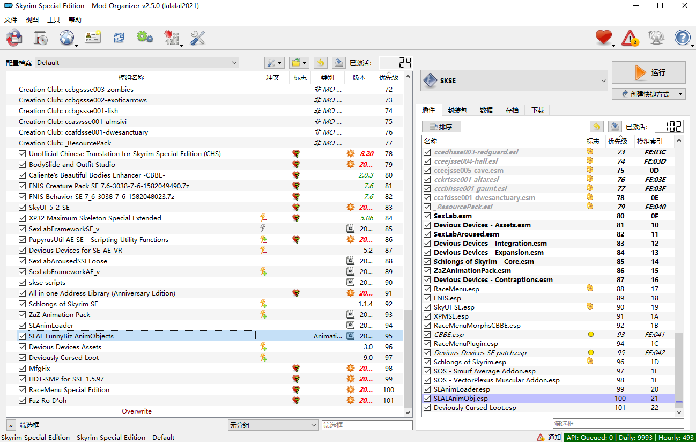Uncheck the XPMSE.esp plugin checkbox
Image resolution: width=696 pixels, height=442 pixels.
427,316
